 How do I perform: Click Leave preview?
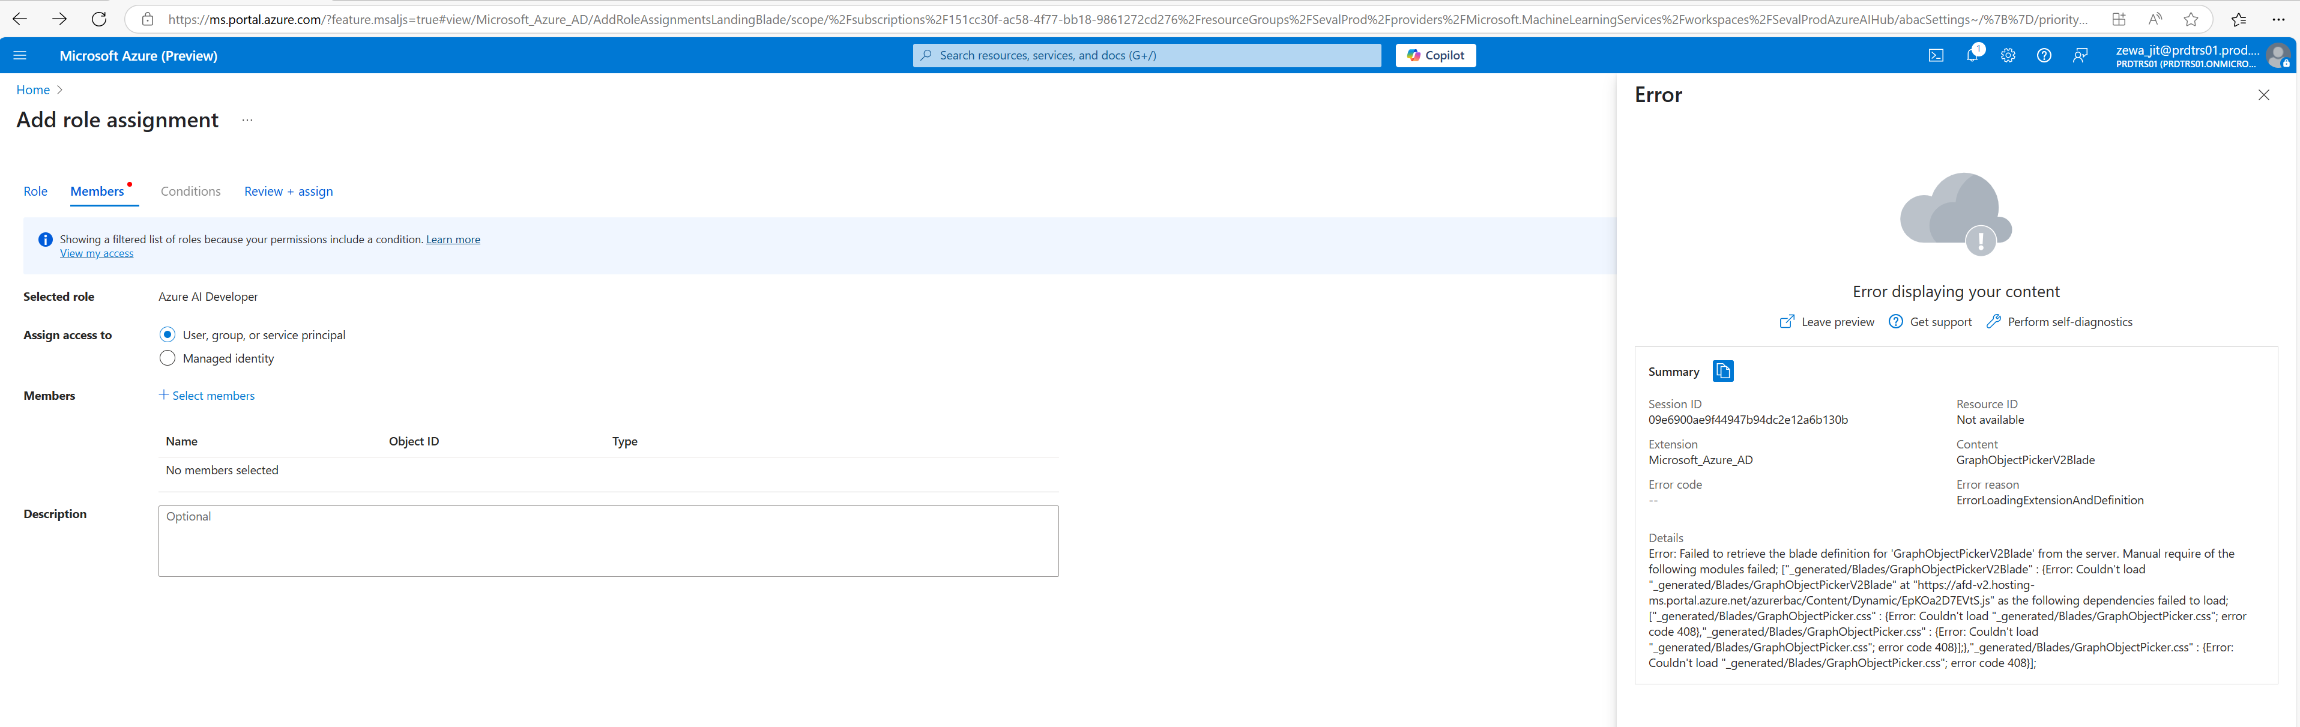pos(1827,322)
